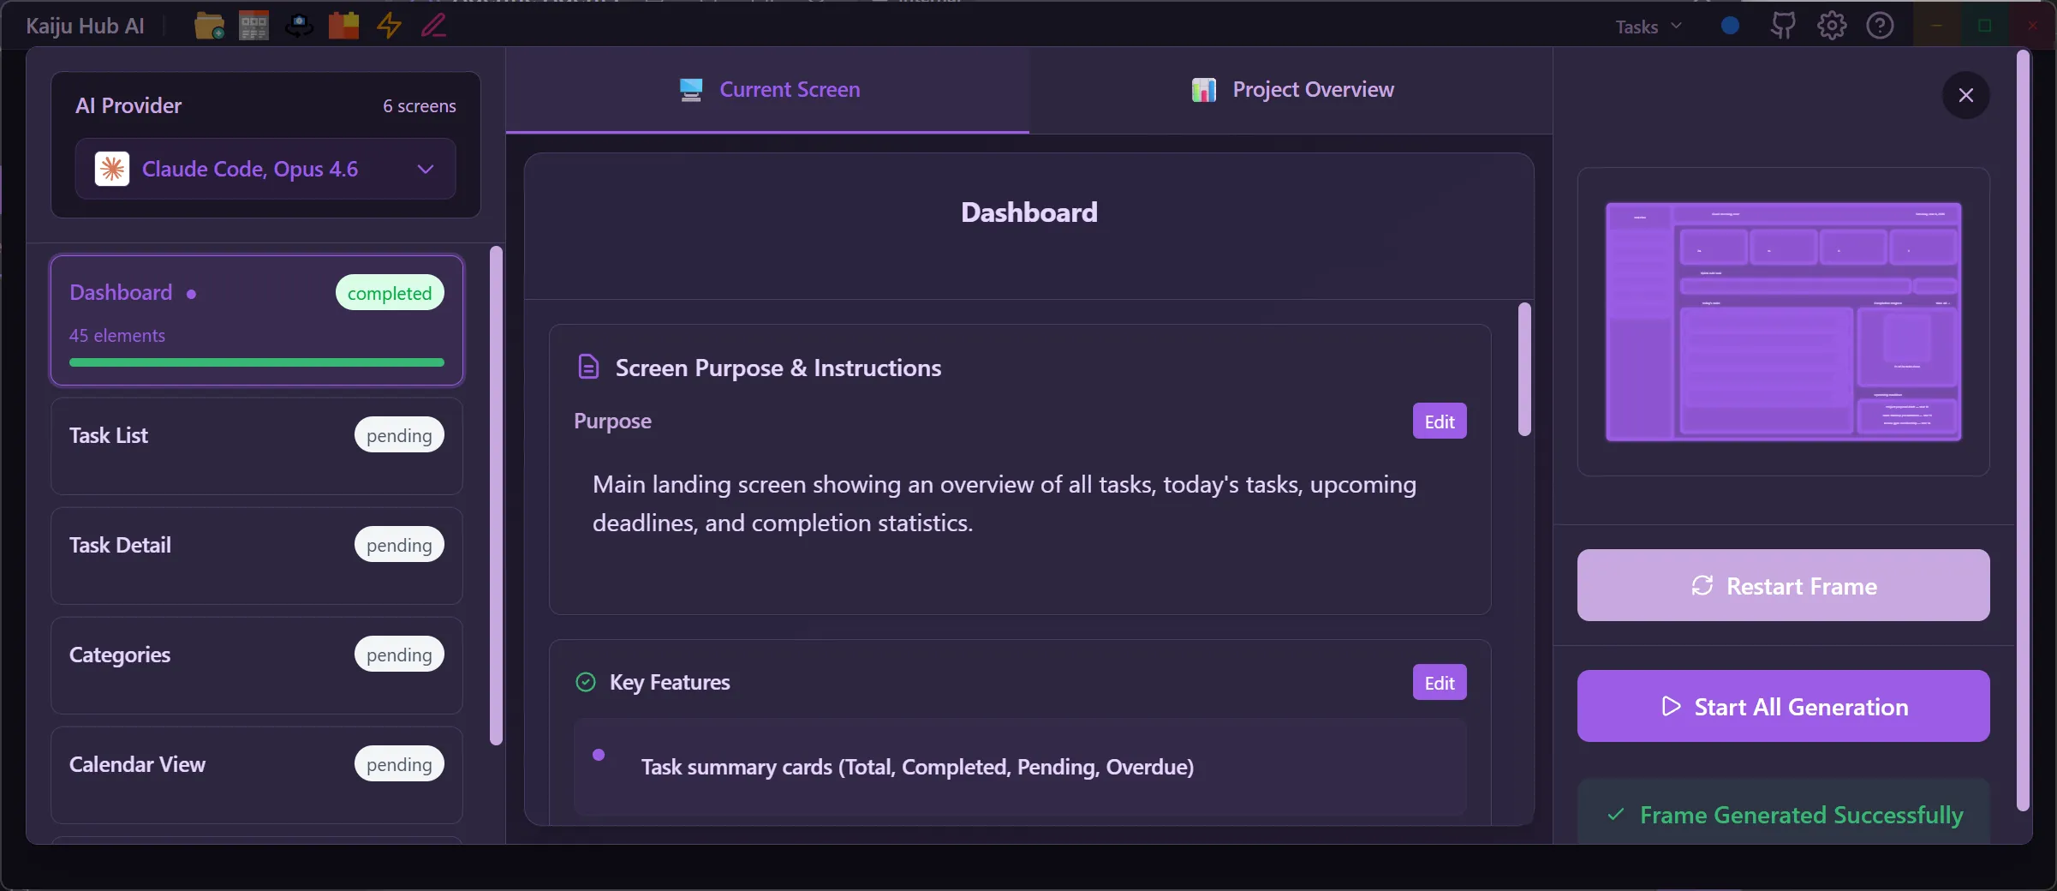
Task: Click the green check icon beside Frame Generated
Action: (1616, 815)
